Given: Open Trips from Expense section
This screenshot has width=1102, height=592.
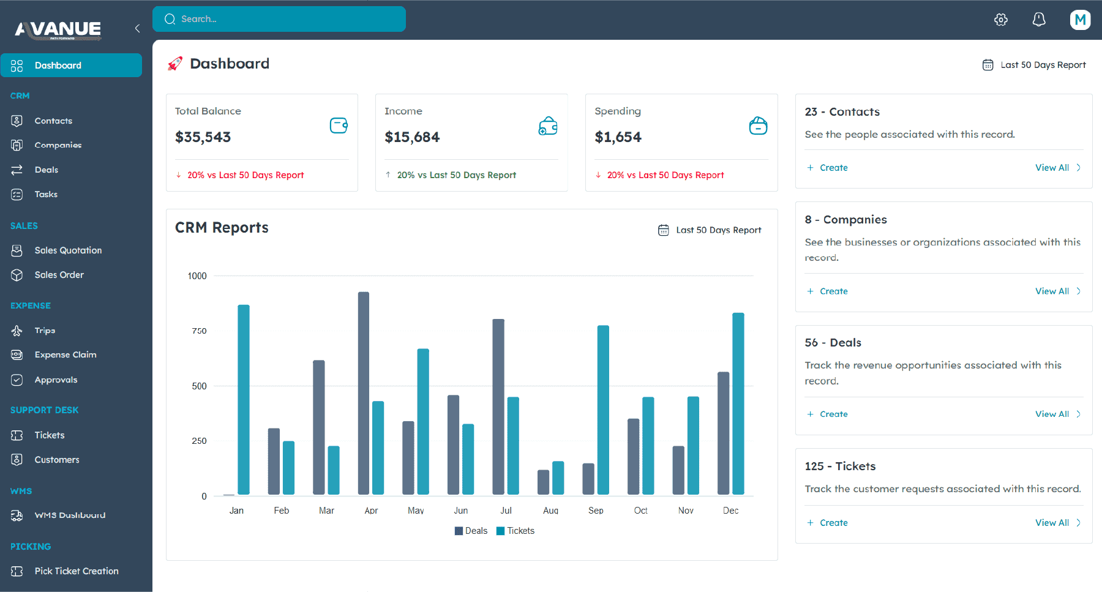Looking at the screenshot, I should pos(45,331).
